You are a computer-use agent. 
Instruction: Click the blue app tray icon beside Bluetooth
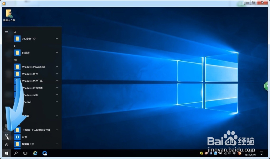coord(215,153)
